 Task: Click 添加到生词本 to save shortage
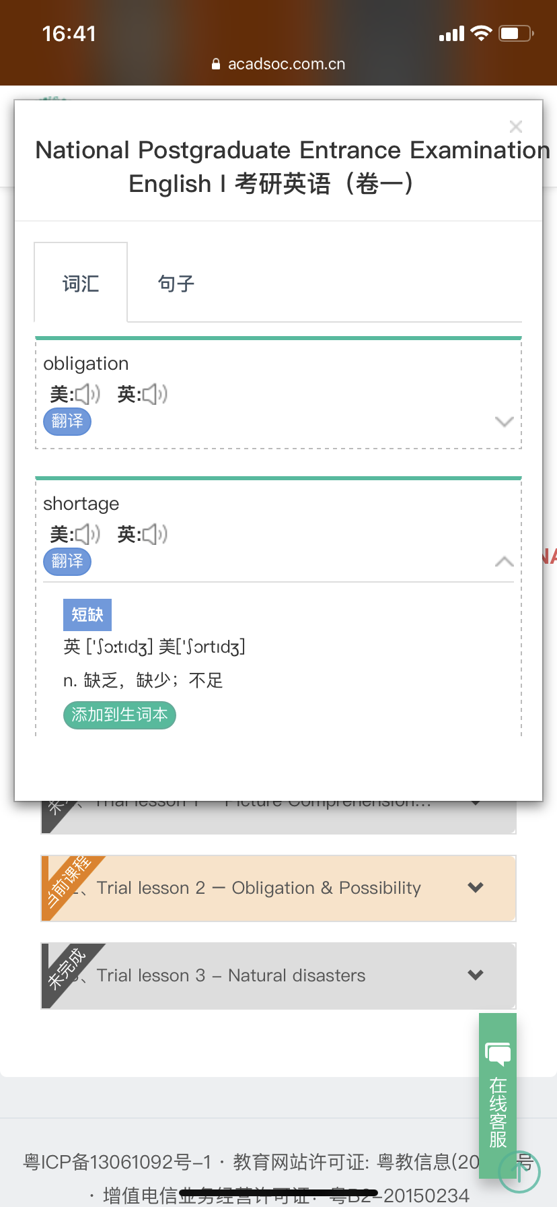(x=119, y=715)
